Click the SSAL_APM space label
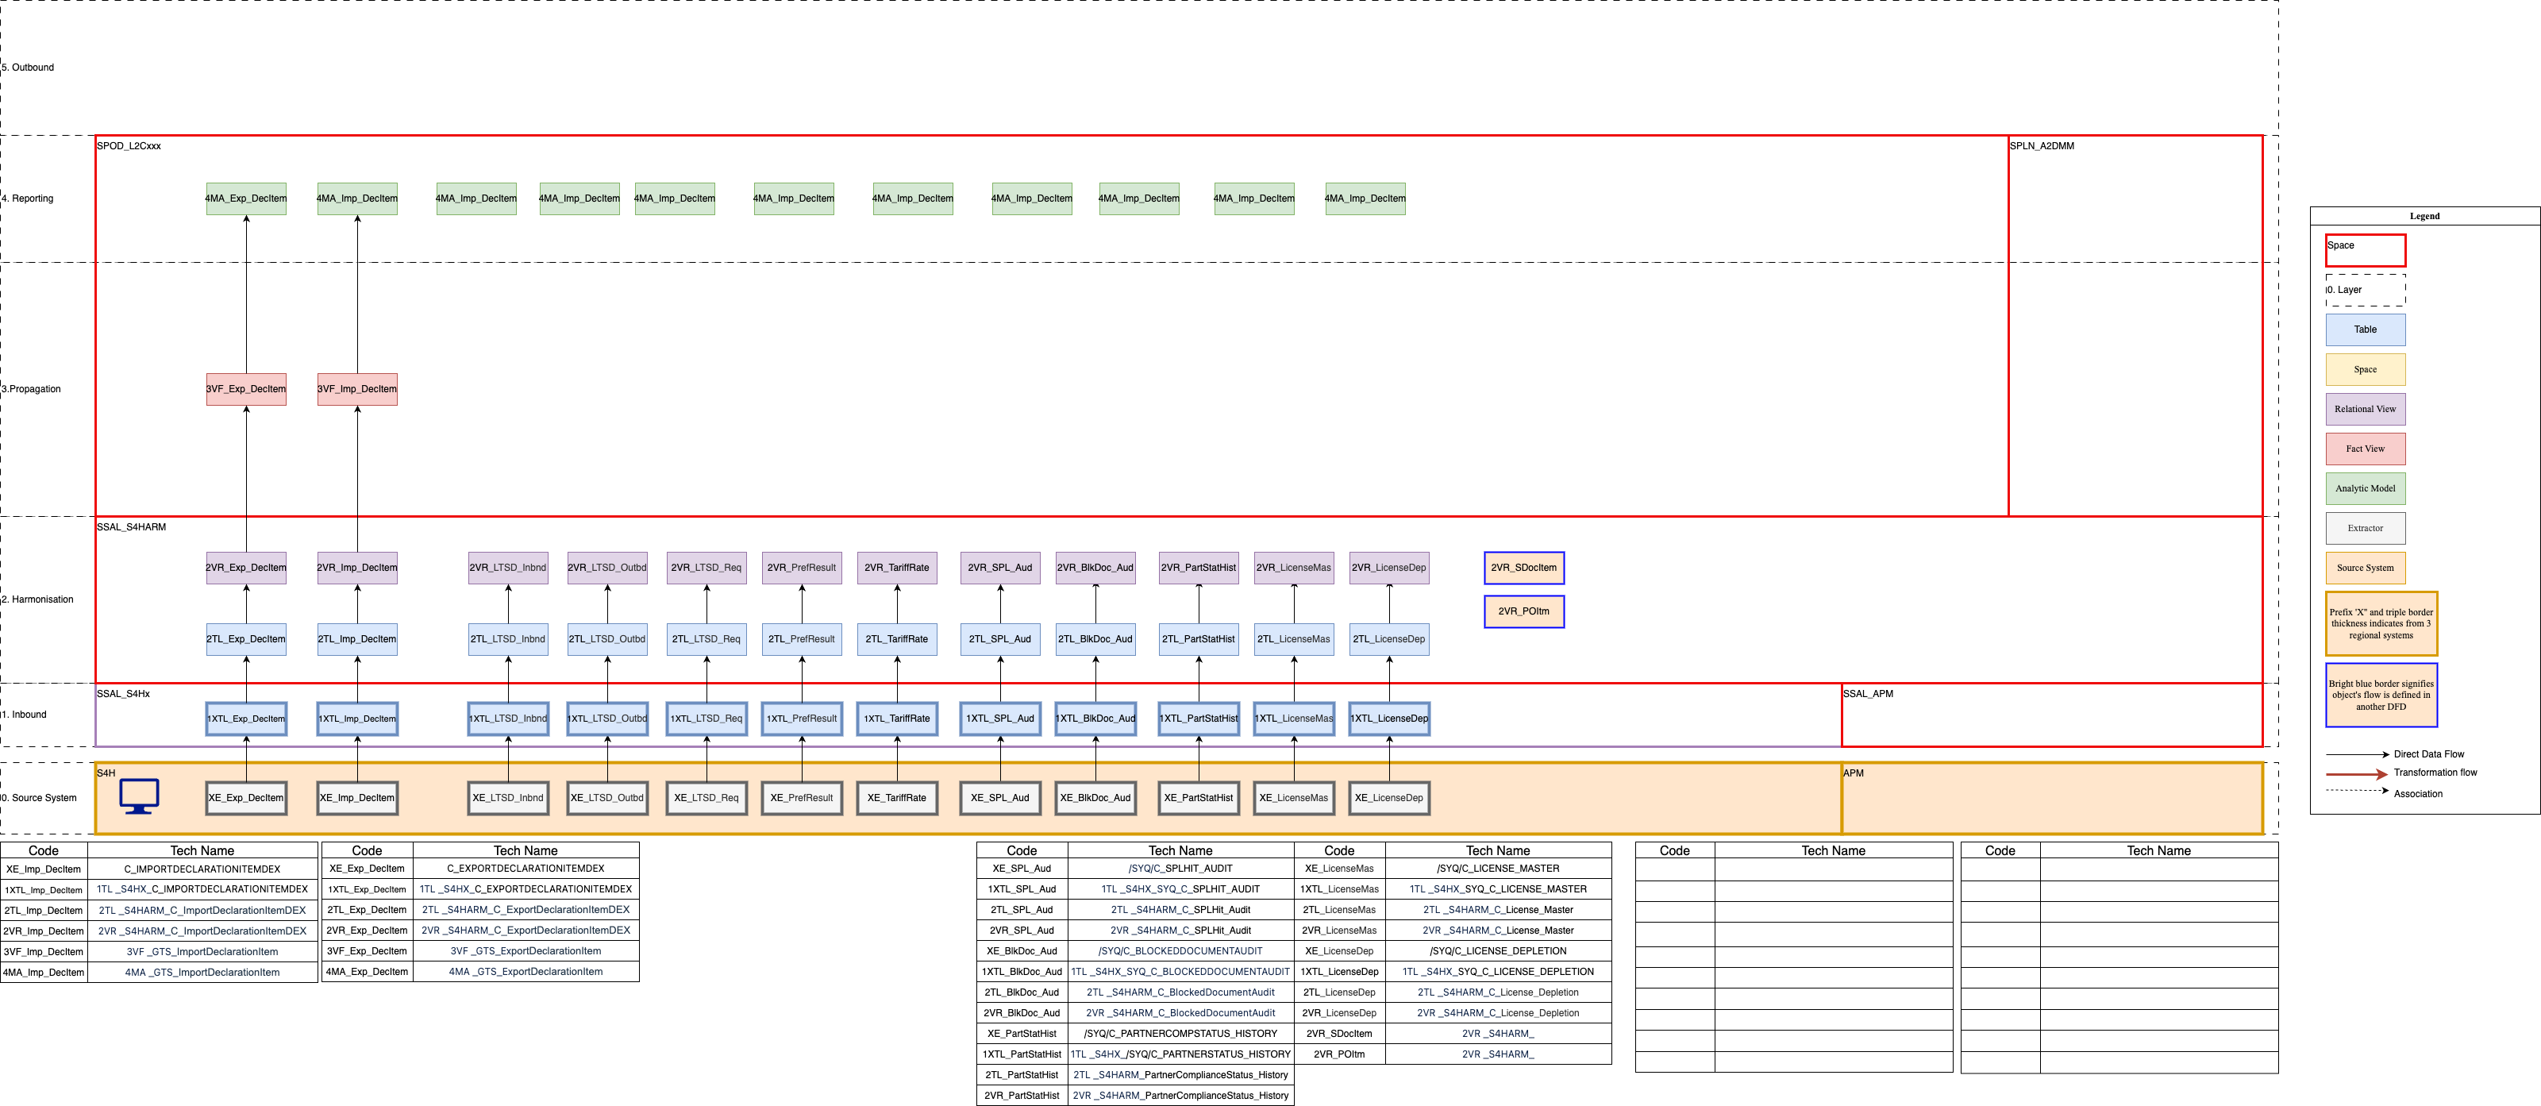Screen dimensions: 2541x1106 [x=1867, y=694]
